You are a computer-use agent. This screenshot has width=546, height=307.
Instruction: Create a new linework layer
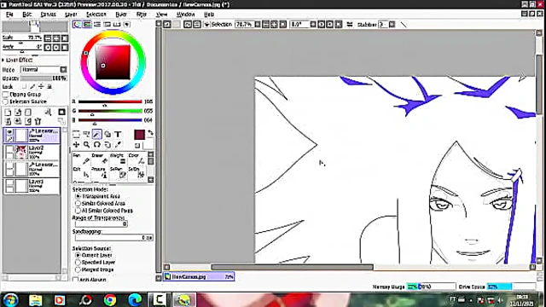pyautogui.click(x=18, y=112)
